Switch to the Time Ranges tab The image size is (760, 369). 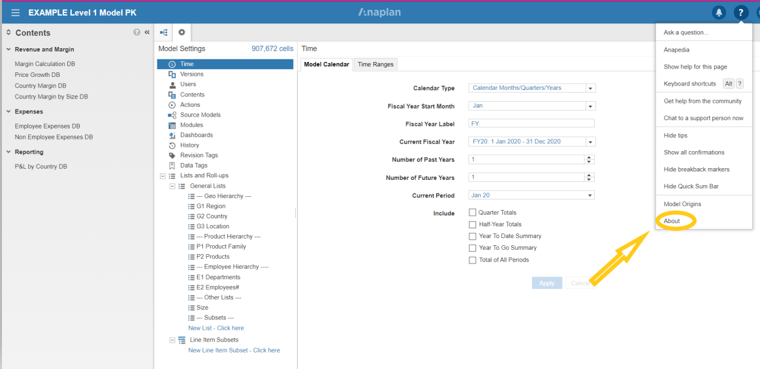[x=375, y=65]
